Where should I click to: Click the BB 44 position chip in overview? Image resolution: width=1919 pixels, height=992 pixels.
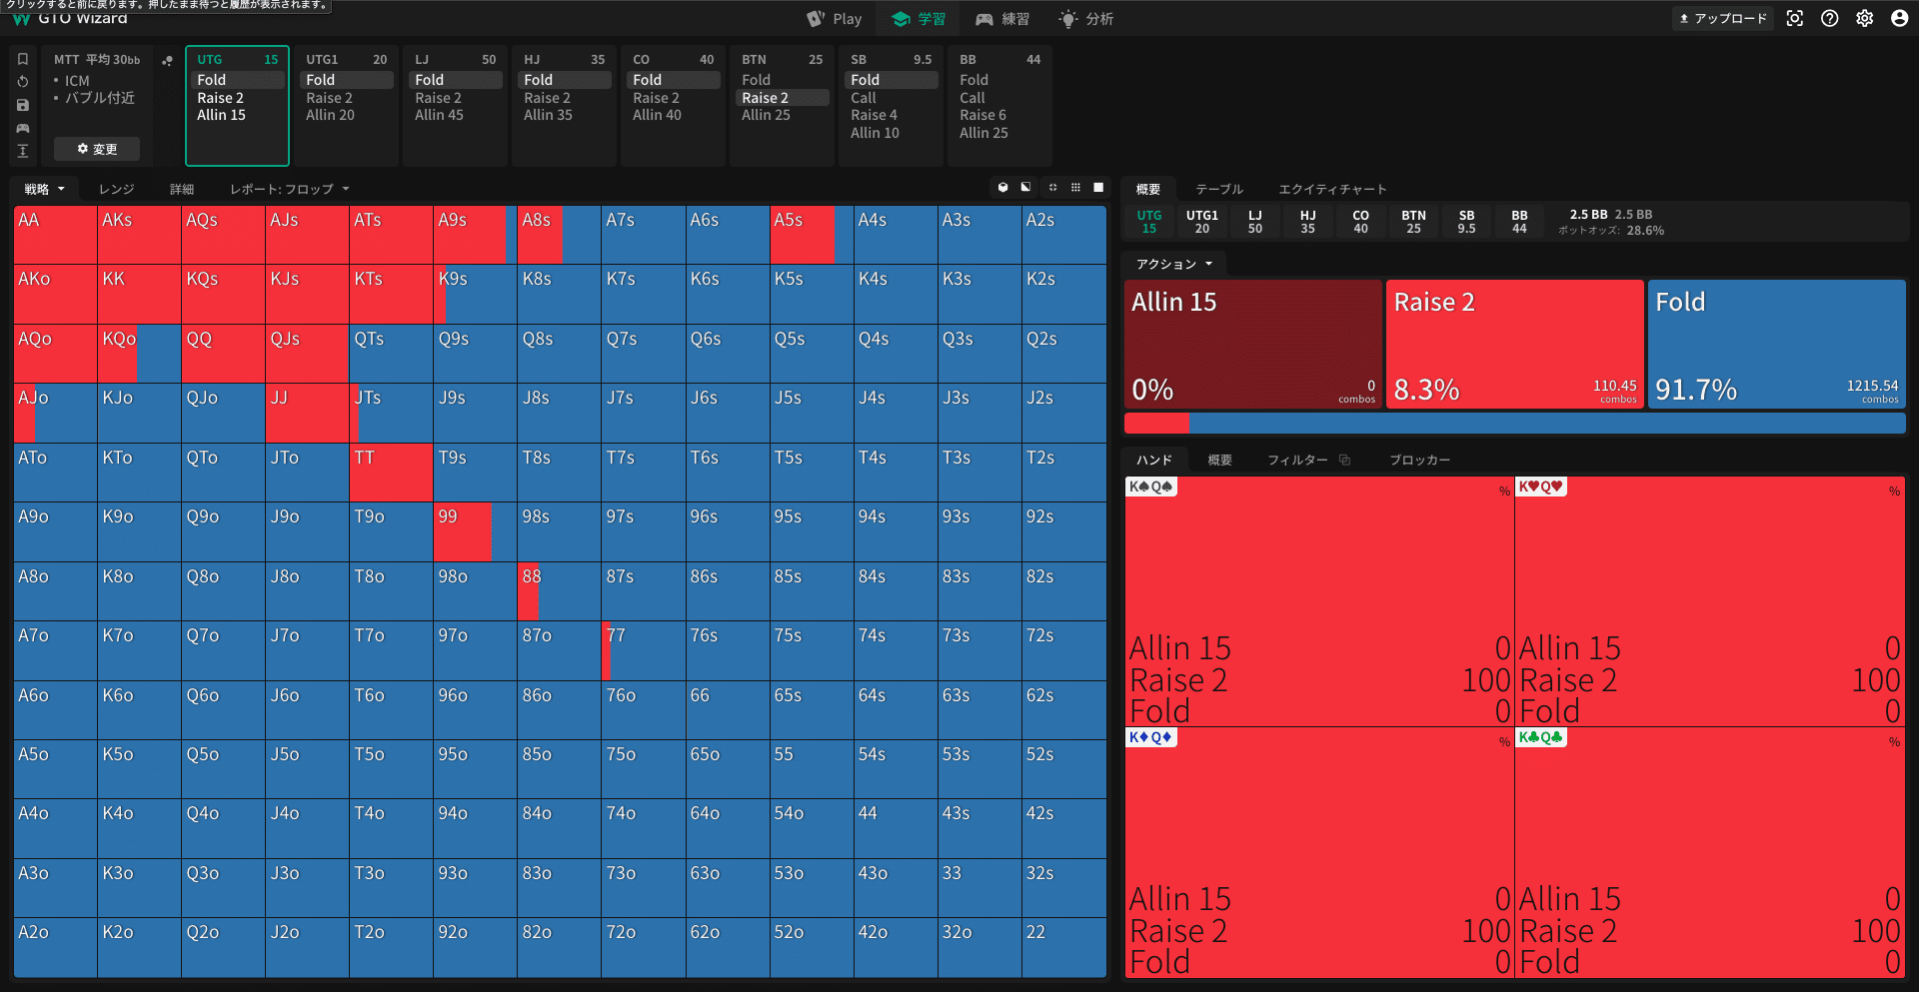[1519, 222]
